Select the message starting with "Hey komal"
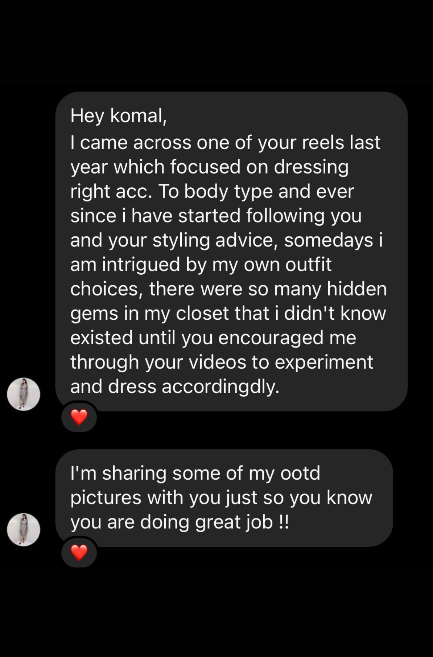433x657 pixels. point(231,251)
